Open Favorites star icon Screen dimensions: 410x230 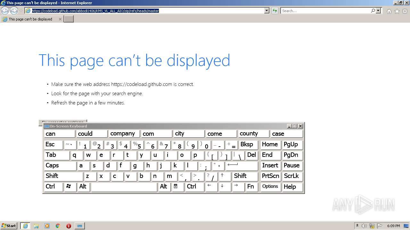tap(397, 11)
